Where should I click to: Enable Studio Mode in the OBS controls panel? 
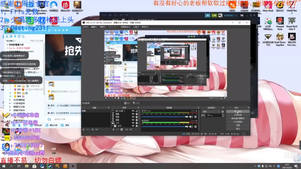(238, 122)
